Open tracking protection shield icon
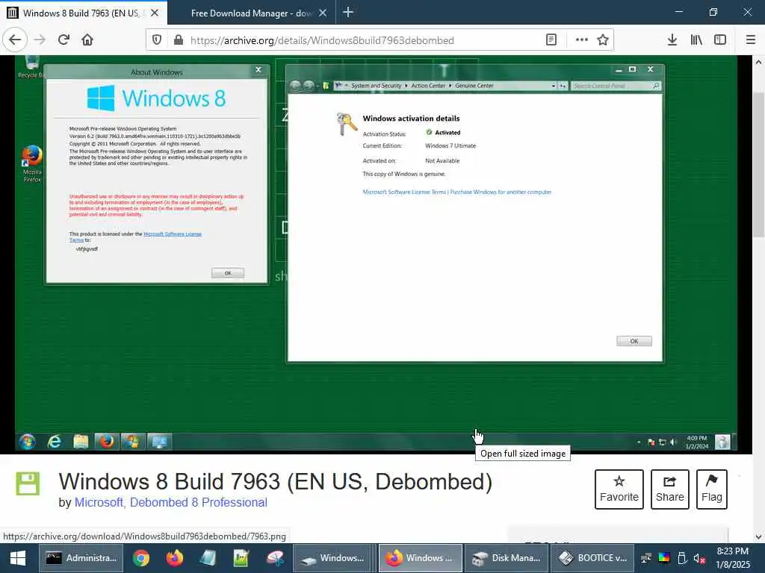 (x=157, y=40)
